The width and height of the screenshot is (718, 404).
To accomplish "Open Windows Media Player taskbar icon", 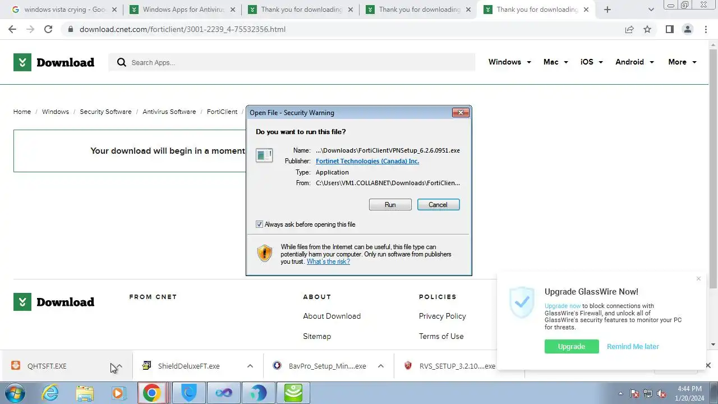I will [x=118, y=393].
